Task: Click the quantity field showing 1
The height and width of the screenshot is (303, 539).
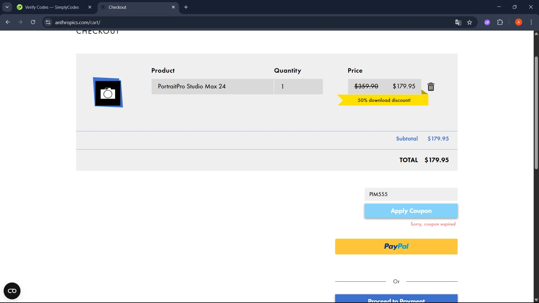Action: (x=298, y=87)
